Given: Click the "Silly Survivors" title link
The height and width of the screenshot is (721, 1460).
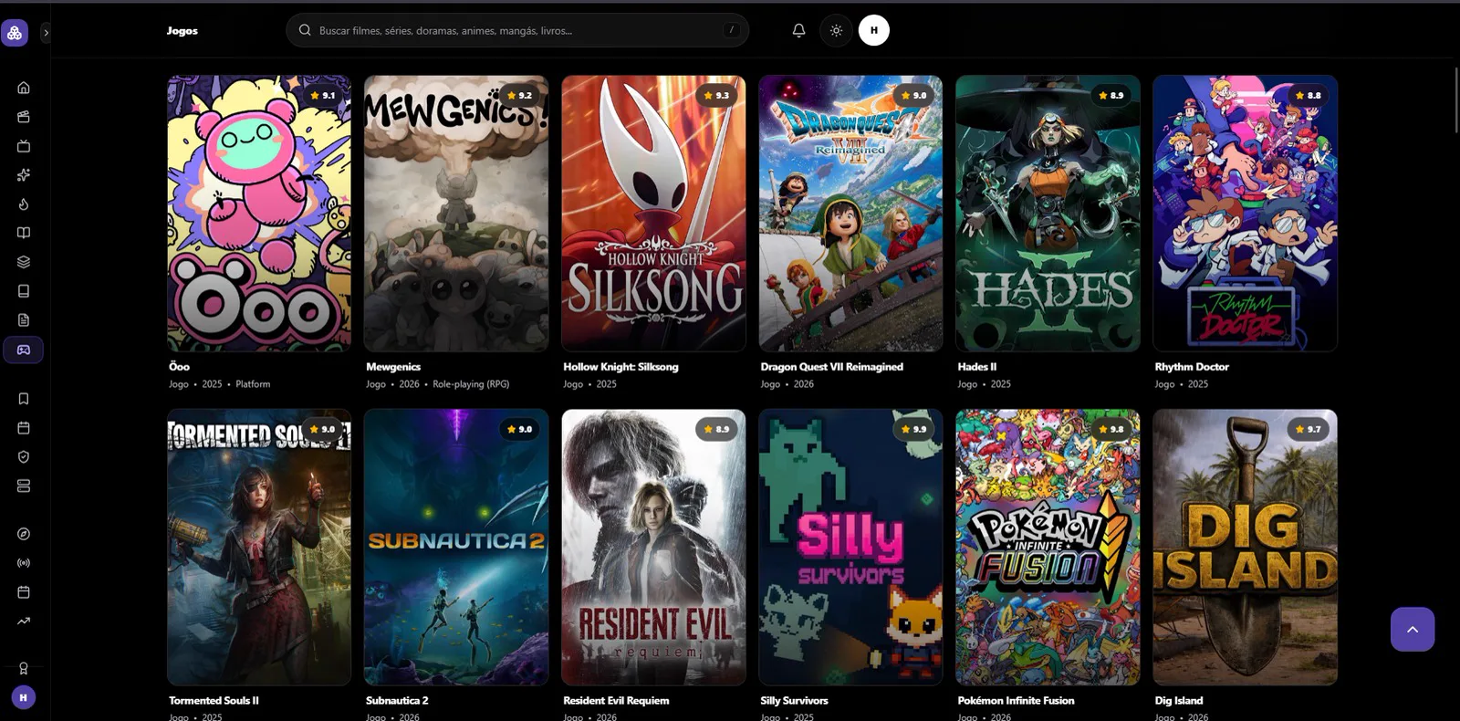Looking at the screenshot, I should 794,700.
